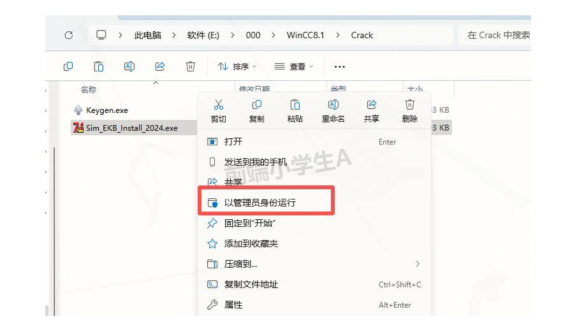Select 以管理员身份运行 (Run as administrator)

click(x=259, y=203)
